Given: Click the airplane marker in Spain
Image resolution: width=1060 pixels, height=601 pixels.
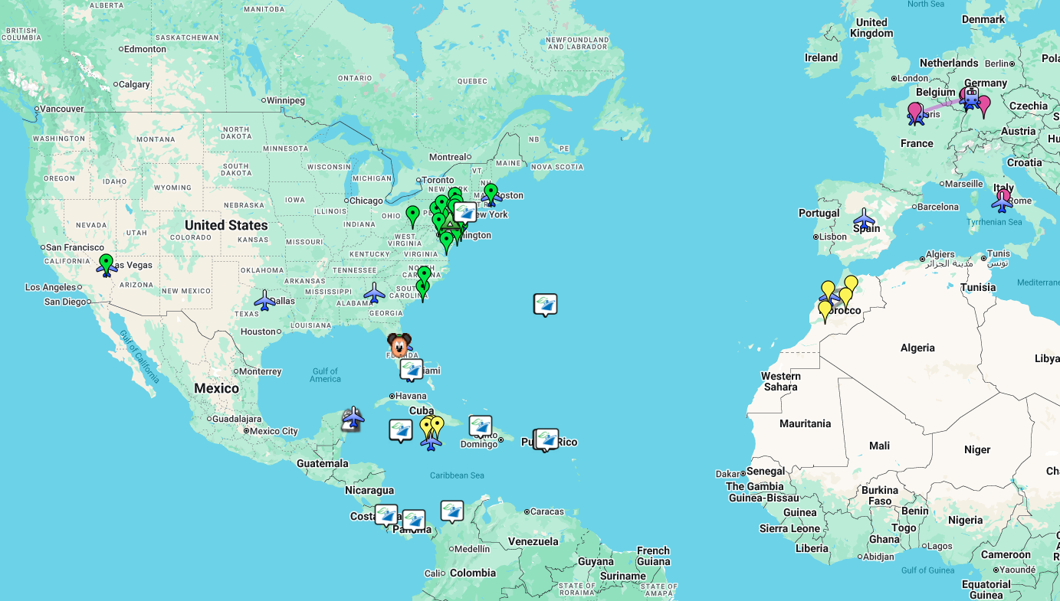Looking at the screenshot, I should (x=864, y=220).
